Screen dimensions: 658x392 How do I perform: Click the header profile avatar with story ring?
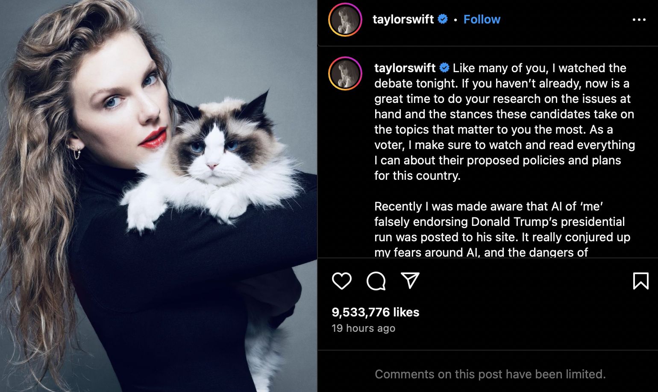click(x=345, y=20)
